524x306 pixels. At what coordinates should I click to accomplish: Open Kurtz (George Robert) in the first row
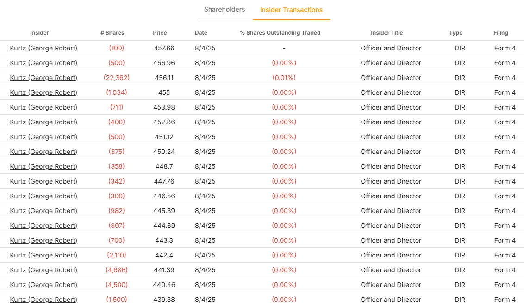[x=44, y=48]
